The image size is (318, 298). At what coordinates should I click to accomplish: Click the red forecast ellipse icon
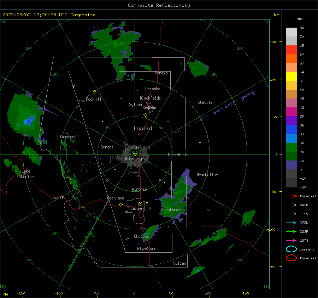(291, 258)
